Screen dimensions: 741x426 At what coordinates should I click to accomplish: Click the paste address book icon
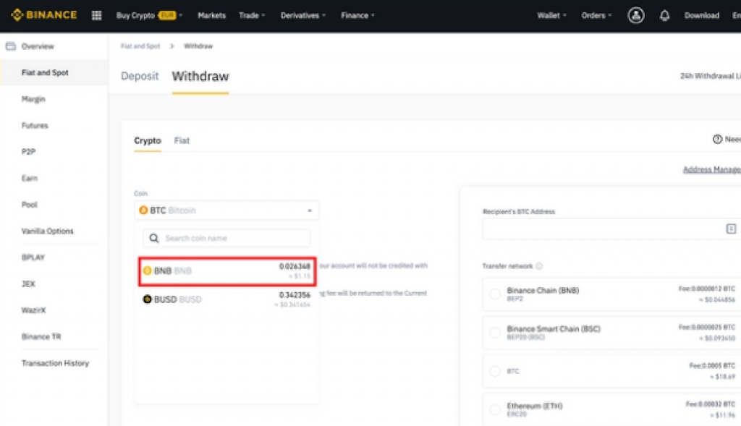click(x=731, y=229)
